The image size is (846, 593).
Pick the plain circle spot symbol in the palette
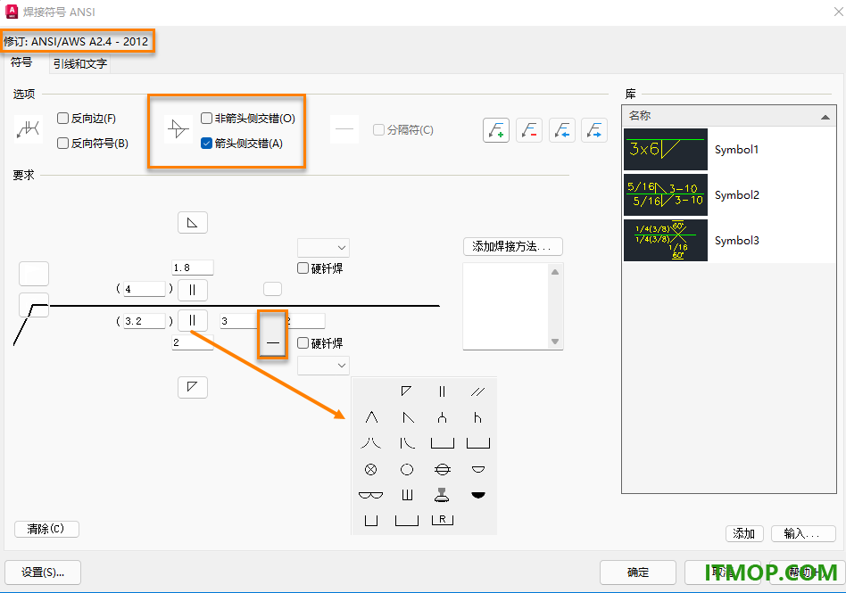tap(407, 470)
